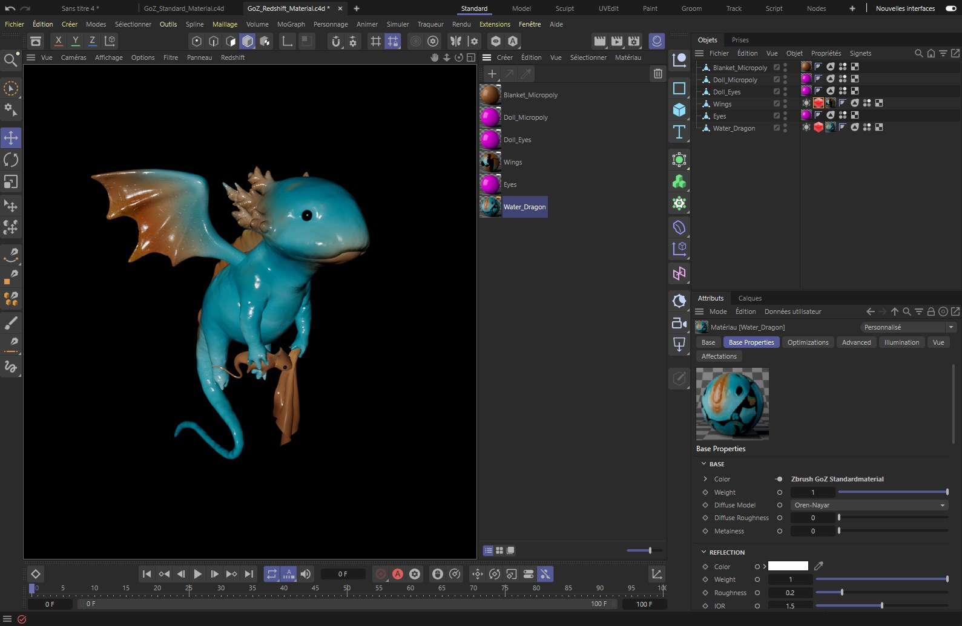Viewport: 962px width, 626px height.
Task: Select the Move tool in left toolbar
Action: click(x=11, y=138)
